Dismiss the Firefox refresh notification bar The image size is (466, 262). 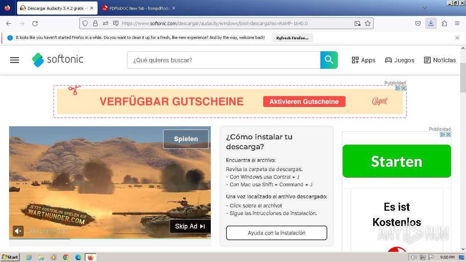[x=457, y=38]
